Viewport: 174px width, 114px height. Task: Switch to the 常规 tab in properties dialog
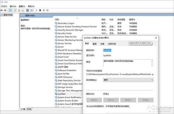tap(87, 44)
